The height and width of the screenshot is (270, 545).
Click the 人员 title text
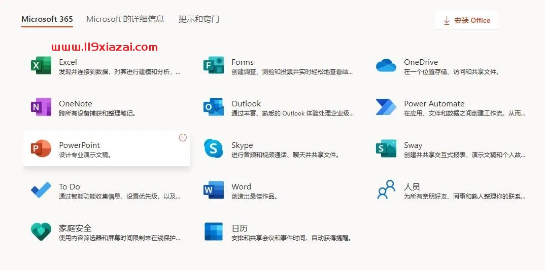(412, 186)
